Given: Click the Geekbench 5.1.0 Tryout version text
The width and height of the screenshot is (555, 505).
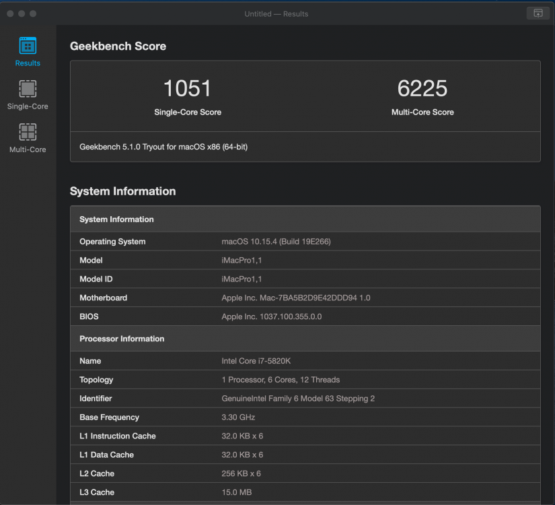Looking at the screenshot, I should coord(163,147).
